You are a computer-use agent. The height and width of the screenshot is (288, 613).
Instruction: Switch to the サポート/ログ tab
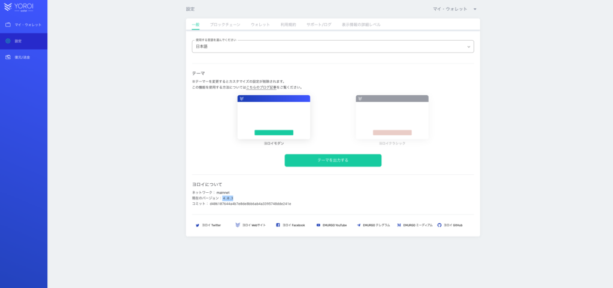click(x=318, y=25)
